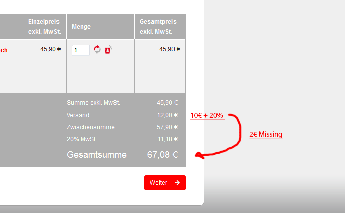This screenshot has height=213, width=345.
Task: Click the Summe exkl. MwSt. label
Action: tap(93, 103)
